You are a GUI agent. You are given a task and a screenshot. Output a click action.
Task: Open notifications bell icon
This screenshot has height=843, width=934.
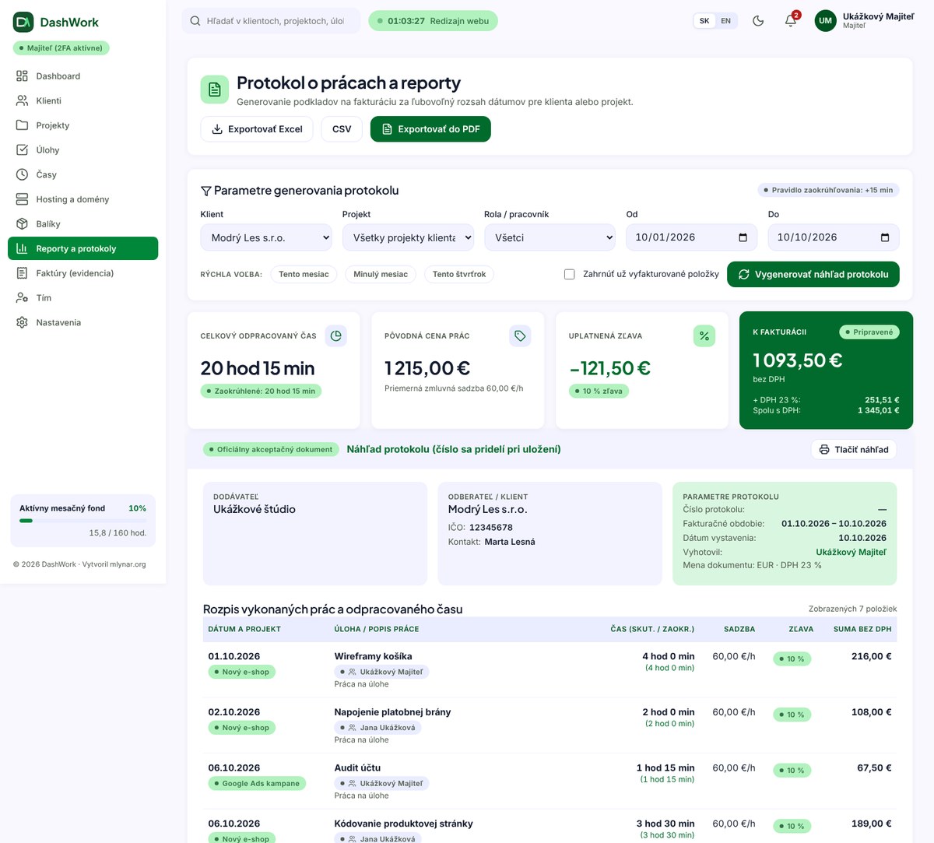click(x=791, y=21)
